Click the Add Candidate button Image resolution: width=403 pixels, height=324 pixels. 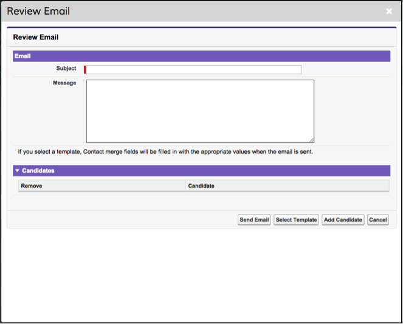click(x=343, y=219)
